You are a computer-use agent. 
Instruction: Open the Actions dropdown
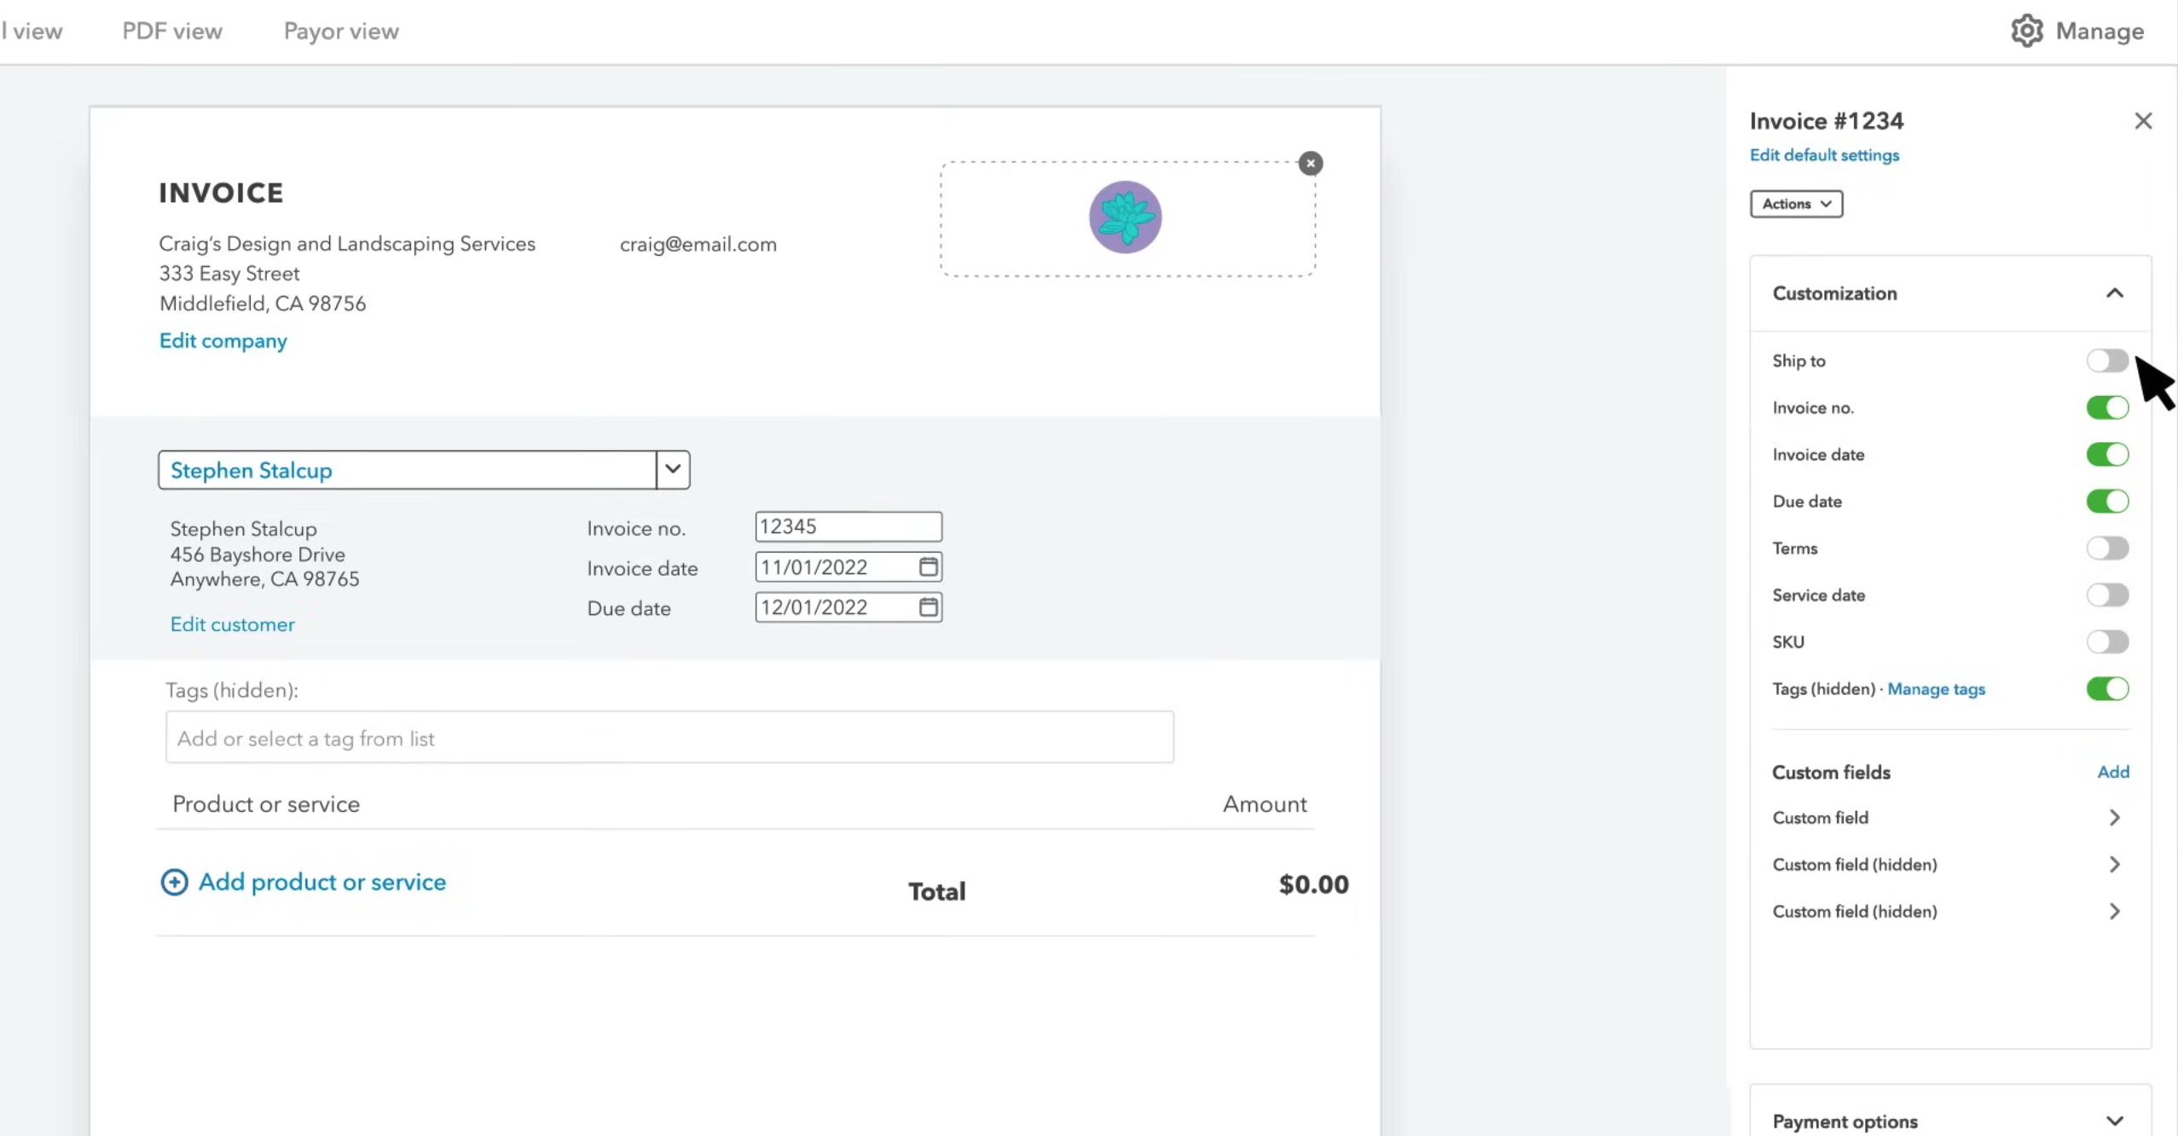[1796, 204]
